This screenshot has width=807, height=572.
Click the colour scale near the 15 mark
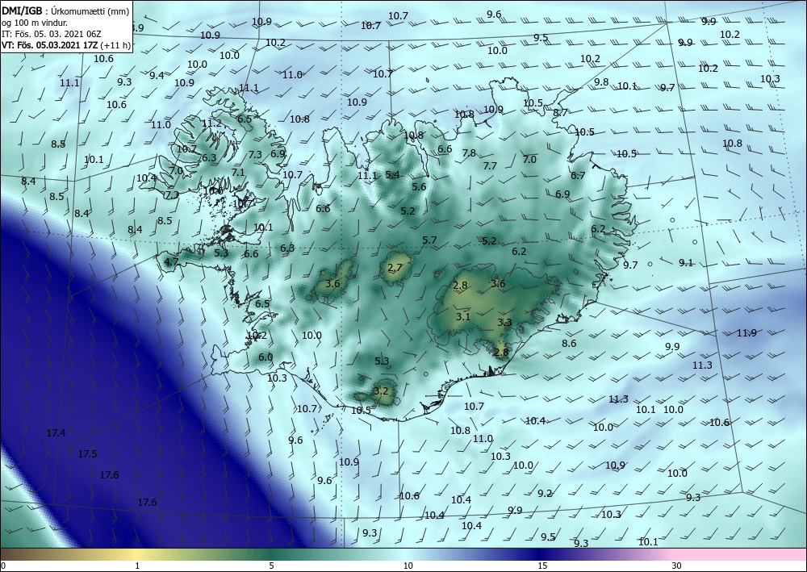tap(542, 554)
